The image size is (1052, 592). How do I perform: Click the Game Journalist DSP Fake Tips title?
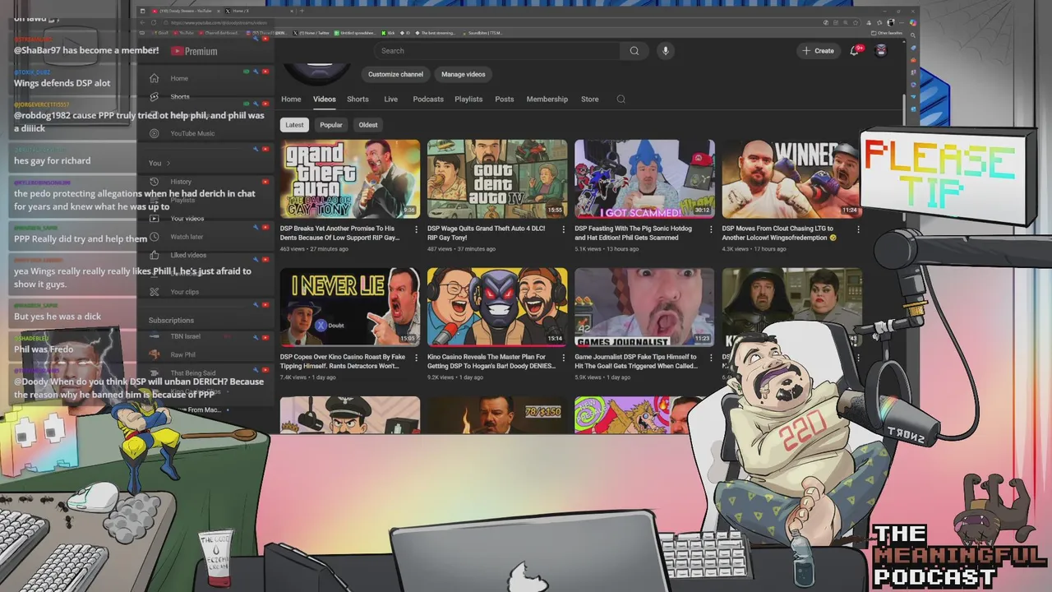click(636, 361)
